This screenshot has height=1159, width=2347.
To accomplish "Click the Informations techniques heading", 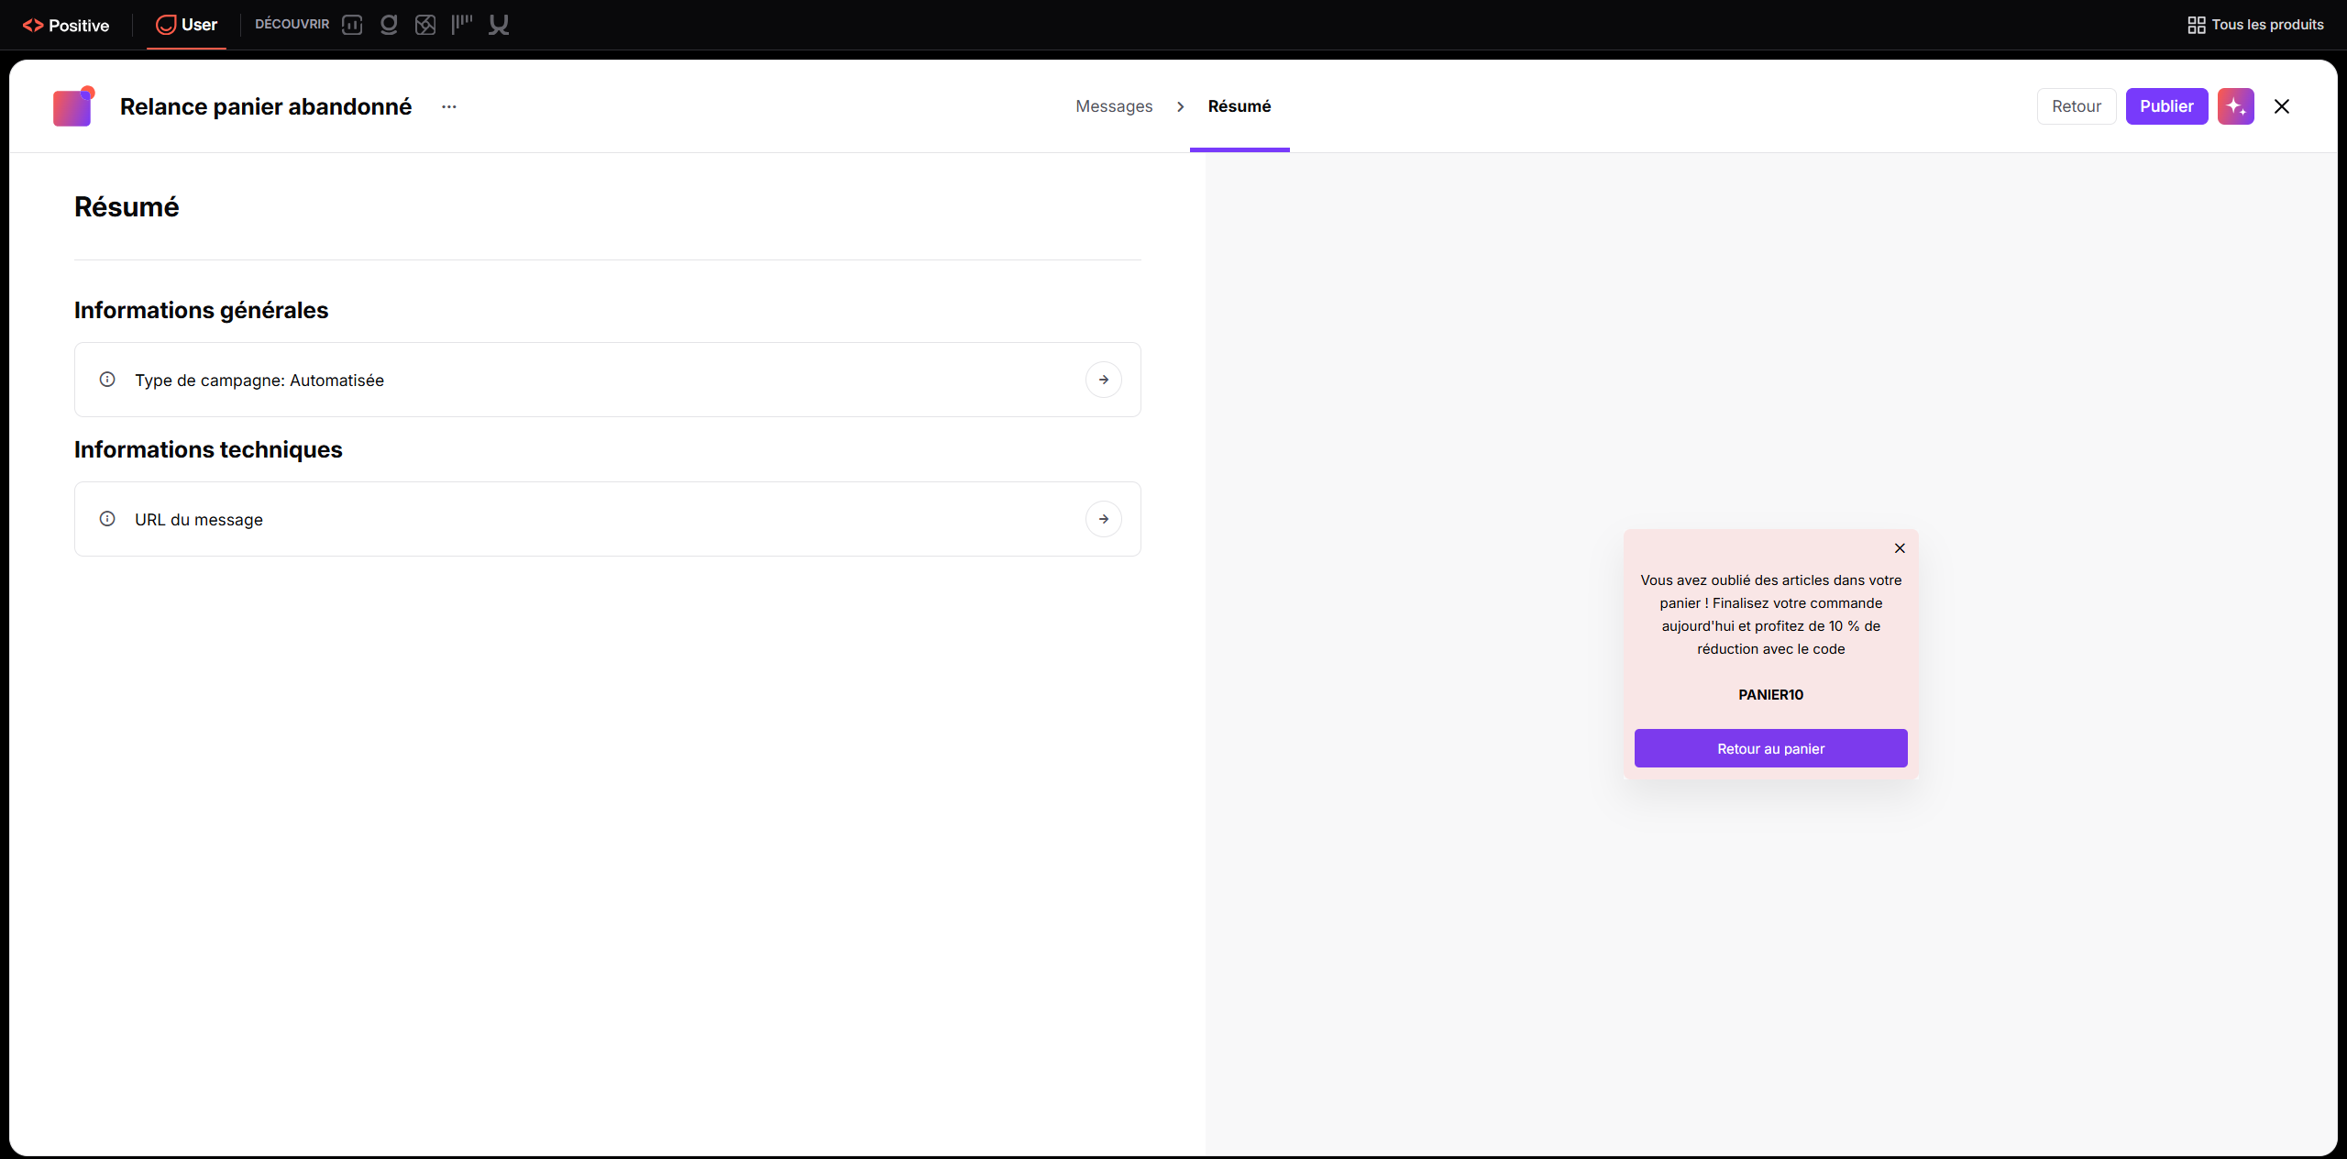I will pyautogui.click(x=208, y=449).
